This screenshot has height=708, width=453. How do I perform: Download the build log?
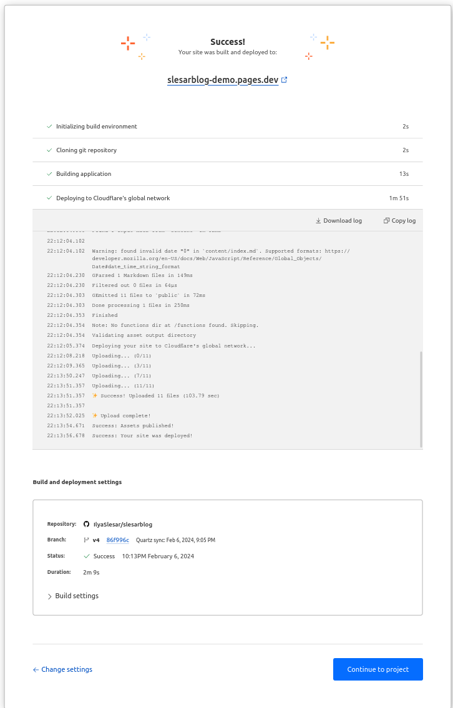339,221
